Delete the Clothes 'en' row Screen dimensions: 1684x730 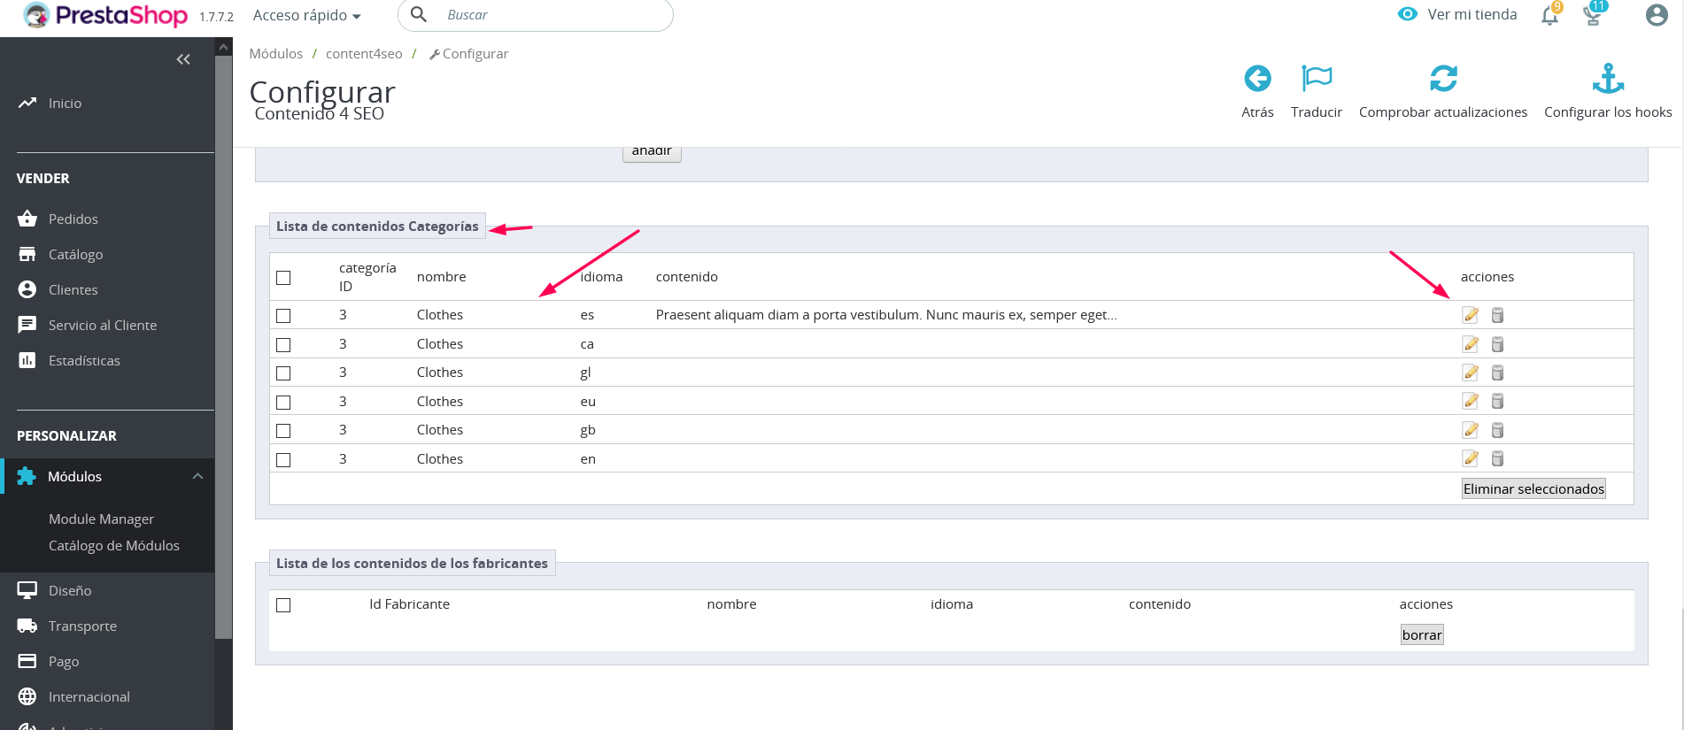click(1497, 458)
